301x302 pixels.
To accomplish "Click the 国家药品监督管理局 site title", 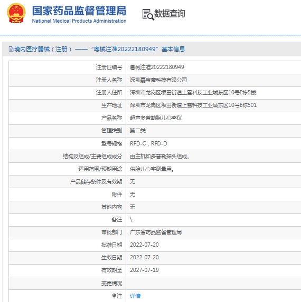I will [x=79, y=11].
